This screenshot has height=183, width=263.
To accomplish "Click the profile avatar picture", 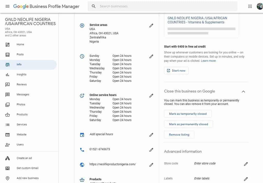I will coord(259,6).
